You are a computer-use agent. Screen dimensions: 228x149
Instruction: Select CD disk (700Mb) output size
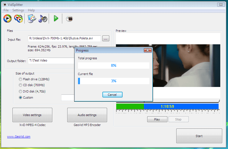point(32,85)
